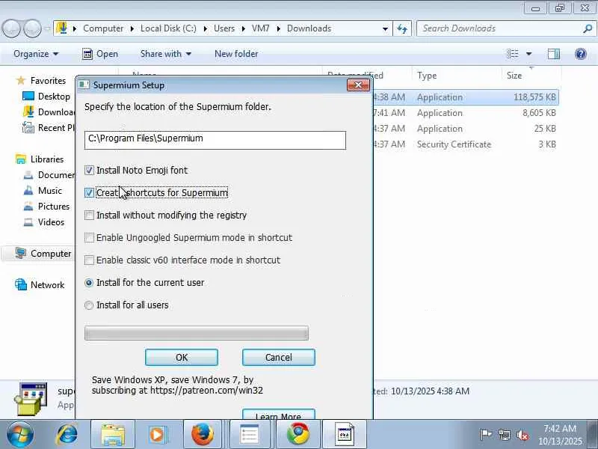Open Recent Places in navigation pane

(49, 127)
